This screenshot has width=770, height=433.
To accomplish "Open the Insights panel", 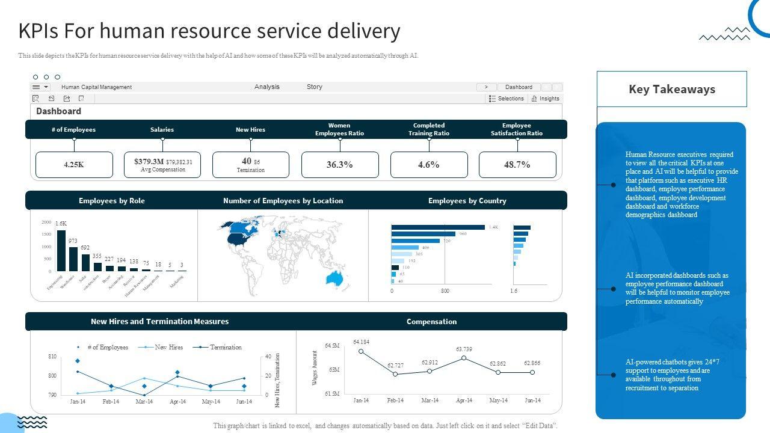I will pos(545,99).
